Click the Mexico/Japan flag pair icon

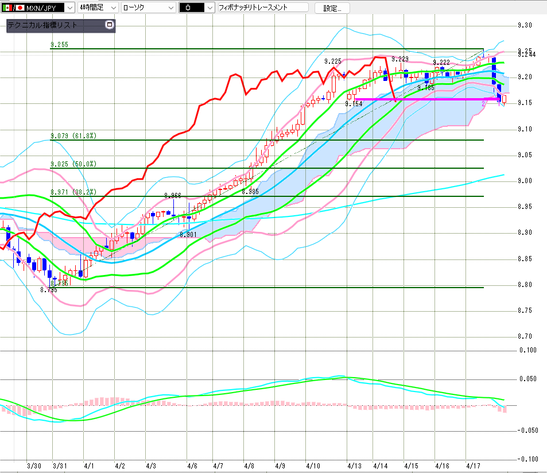click(x=13, y=7)
